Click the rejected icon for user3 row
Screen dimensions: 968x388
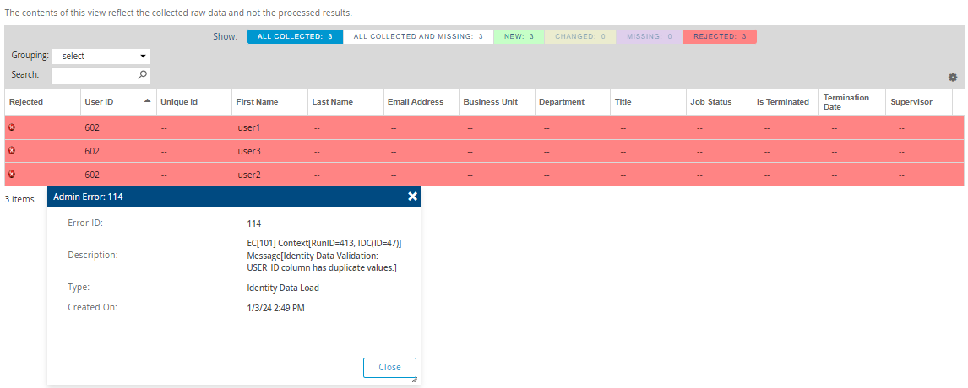(12, 151)
